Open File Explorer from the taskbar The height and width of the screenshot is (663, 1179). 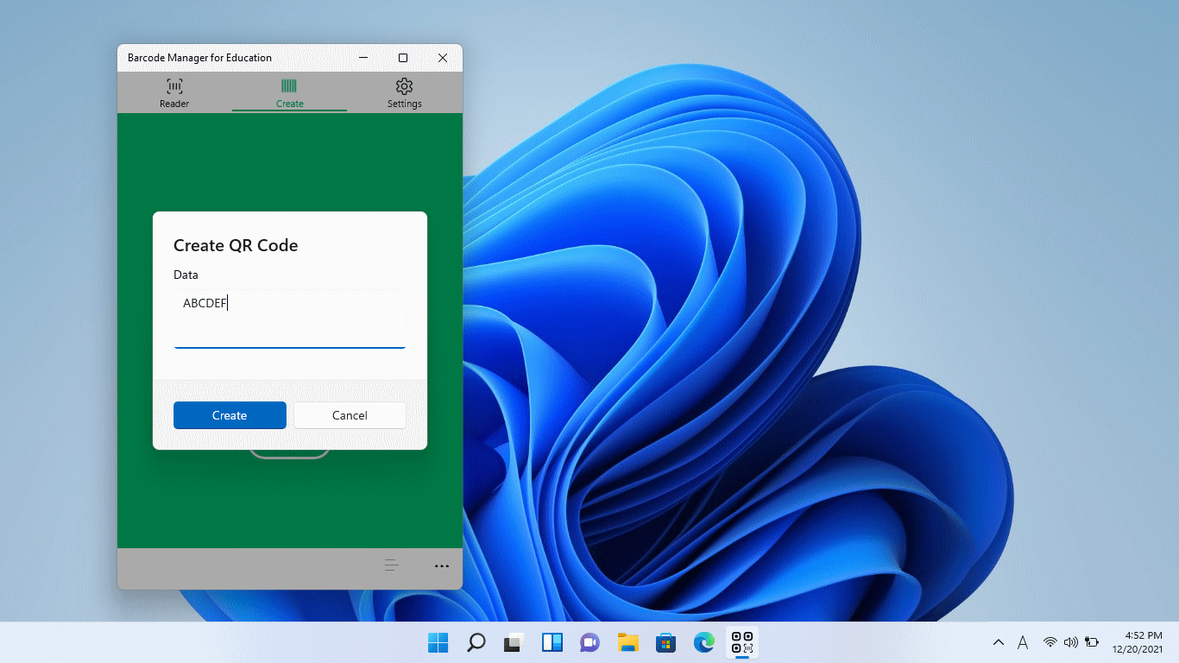[627, 642]
